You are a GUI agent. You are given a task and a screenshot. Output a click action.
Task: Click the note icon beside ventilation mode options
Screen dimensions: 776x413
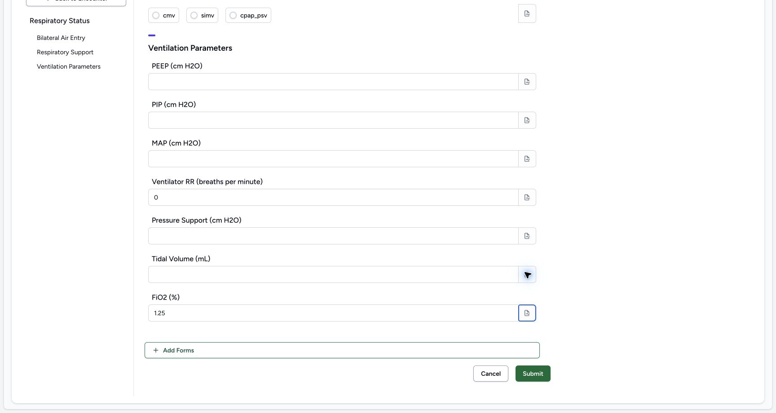tap(527, 13)
